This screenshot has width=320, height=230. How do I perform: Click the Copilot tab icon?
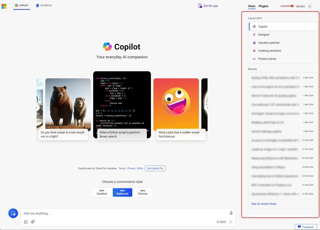(16, 5)
